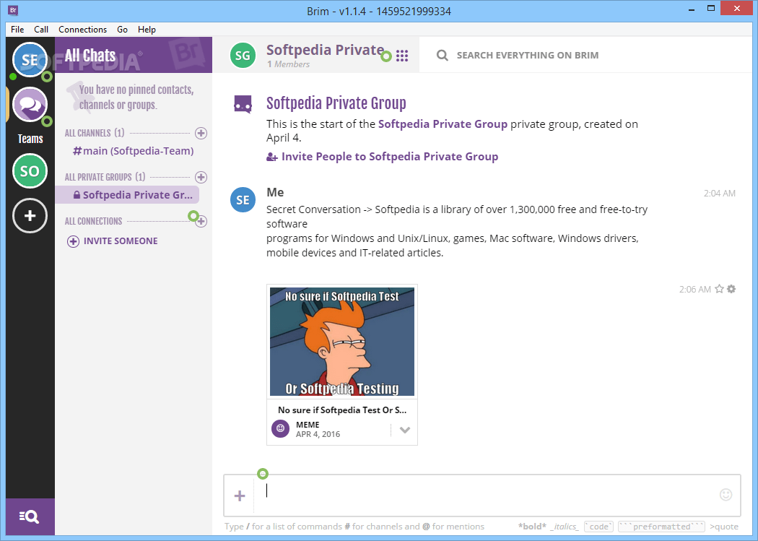This screenshot has width=758, height=541.
Task: Click the Invite Someone plus icon
Action: tap(73, 241)
